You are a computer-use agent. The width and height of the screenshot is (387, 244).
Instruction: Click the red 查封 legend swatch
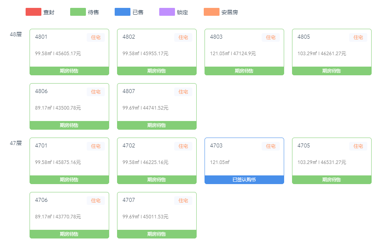33,12
